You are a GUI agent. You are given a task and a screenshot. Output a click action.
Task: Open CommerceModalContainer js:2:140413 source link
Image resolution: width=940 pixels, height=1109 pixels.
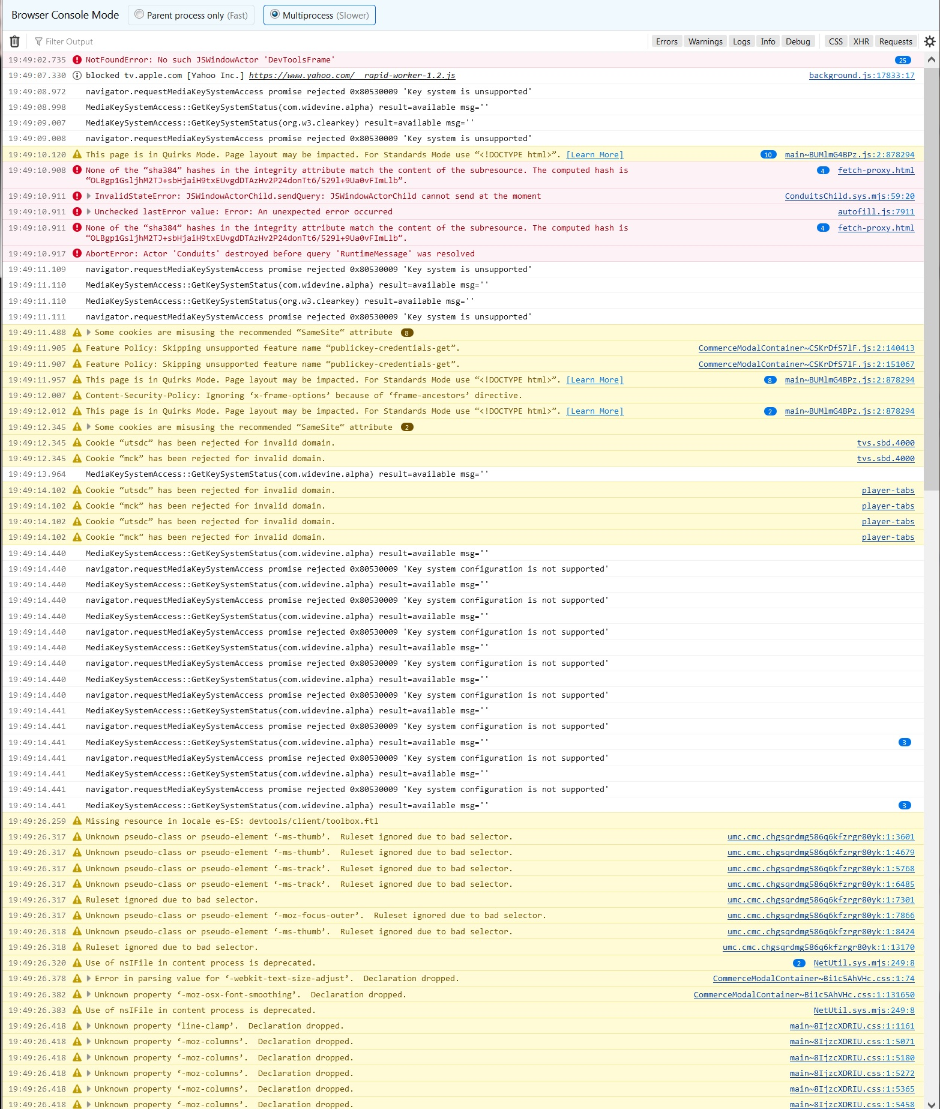coord(806,348)
